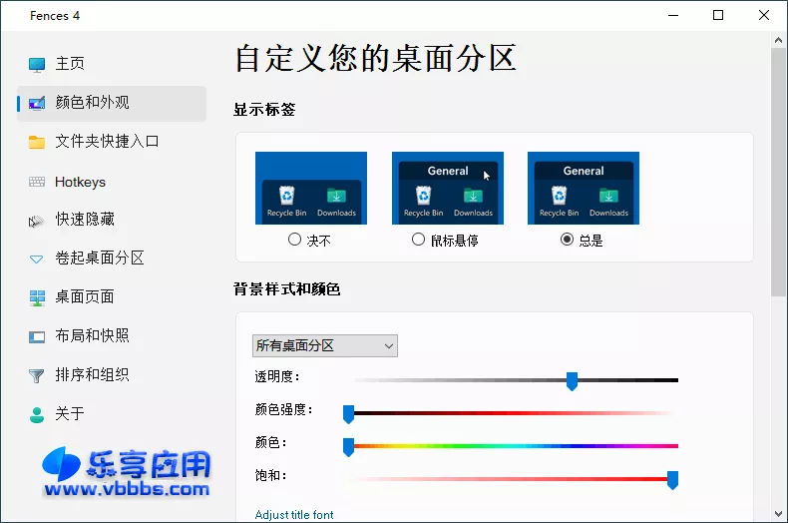The width and height of the screenshot is (788, 523).
Task: Click the always-show label preview thumbnail
Action: [x=584, y=188]
